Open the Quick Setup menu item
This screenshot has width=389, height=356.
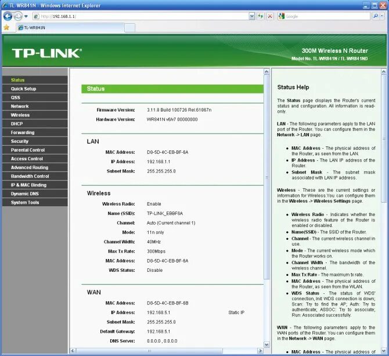click(x=35, y=89)
